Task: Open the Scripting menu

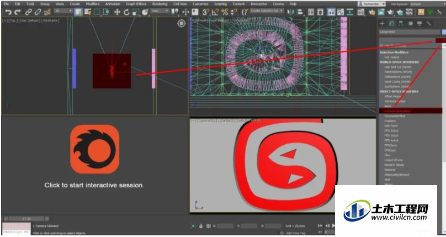Action: tap(220, 4)
